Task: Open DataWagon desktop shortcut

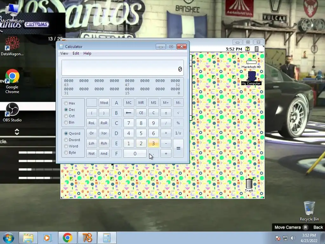Action: tap(12, 46)
